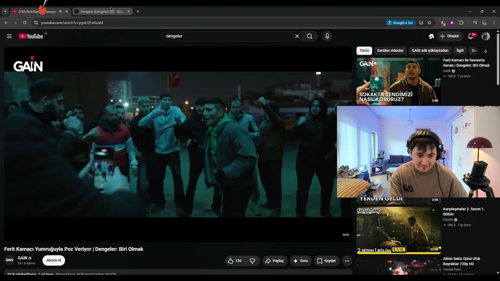Open the YouTube hamburger guide menu
The width and height of the screenshot is (500, 281).
pyautogui.click(x=9, y=36)
